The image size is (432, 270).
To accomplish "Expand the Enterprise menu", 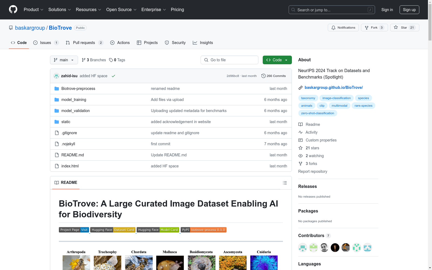I will pyautogui.click(x=154, y=9).
